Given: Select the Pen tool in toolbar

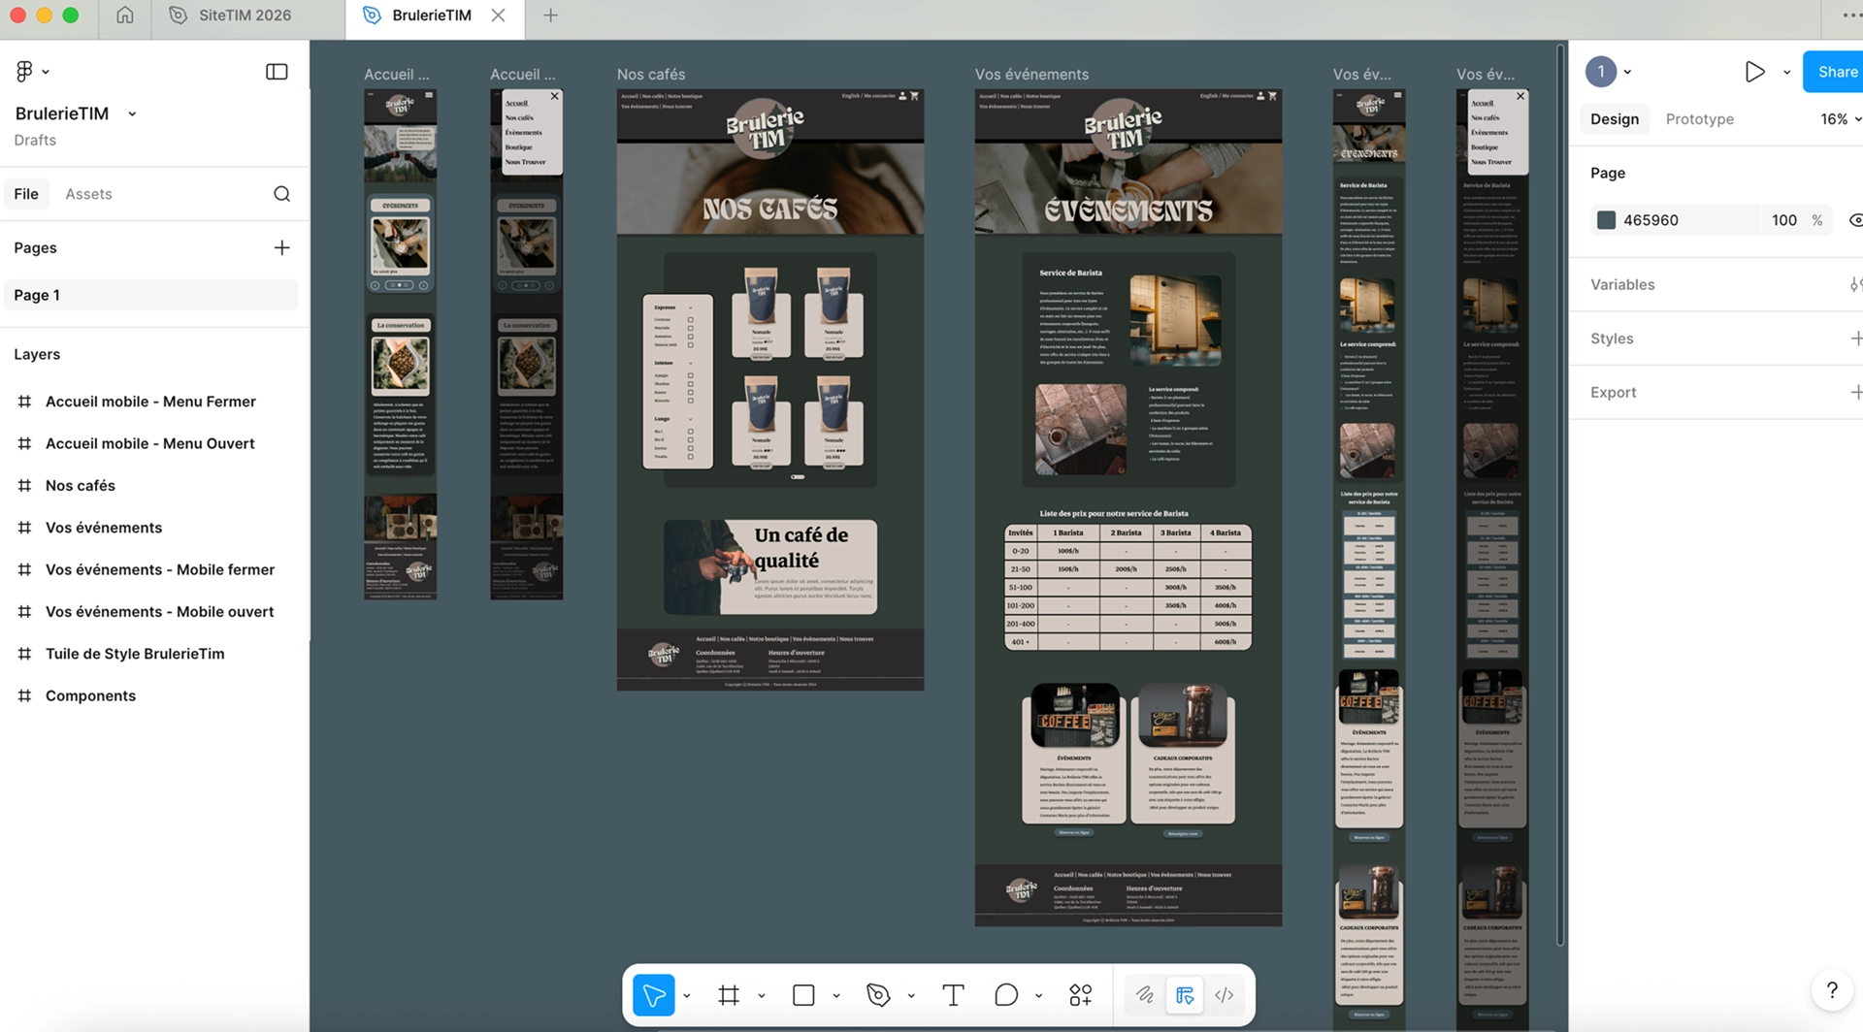Looking at the screenshot, I should (x=878, y=995).
